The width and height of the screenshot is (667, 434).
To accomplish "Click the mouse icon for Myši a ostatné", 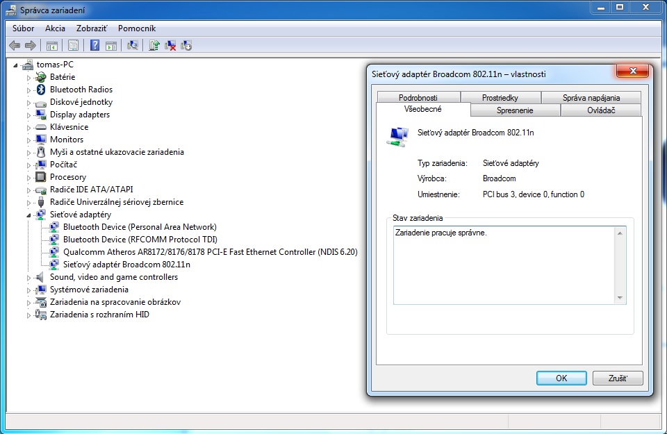I will [41, 152].
